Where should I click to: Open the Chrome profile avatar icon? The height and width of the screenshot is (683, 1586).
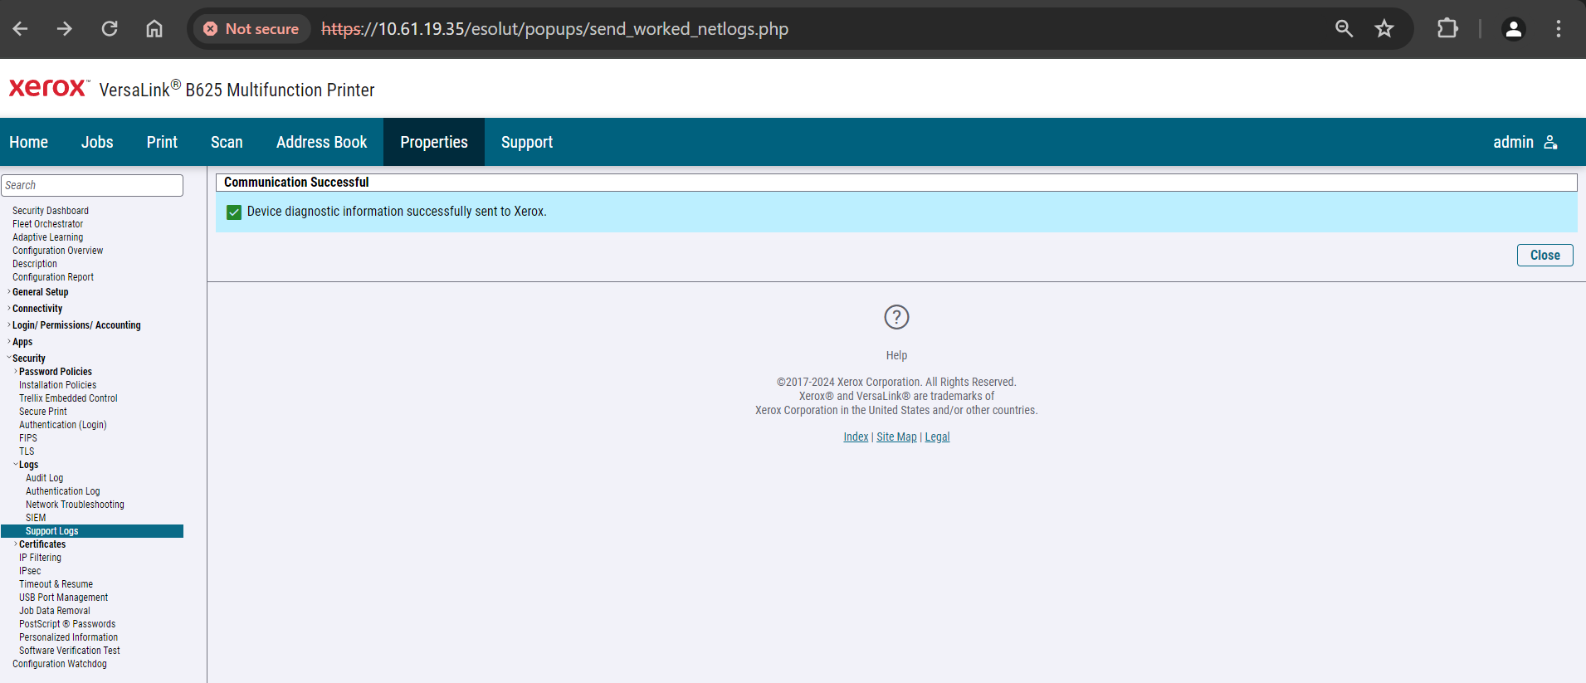[1514, 29]
